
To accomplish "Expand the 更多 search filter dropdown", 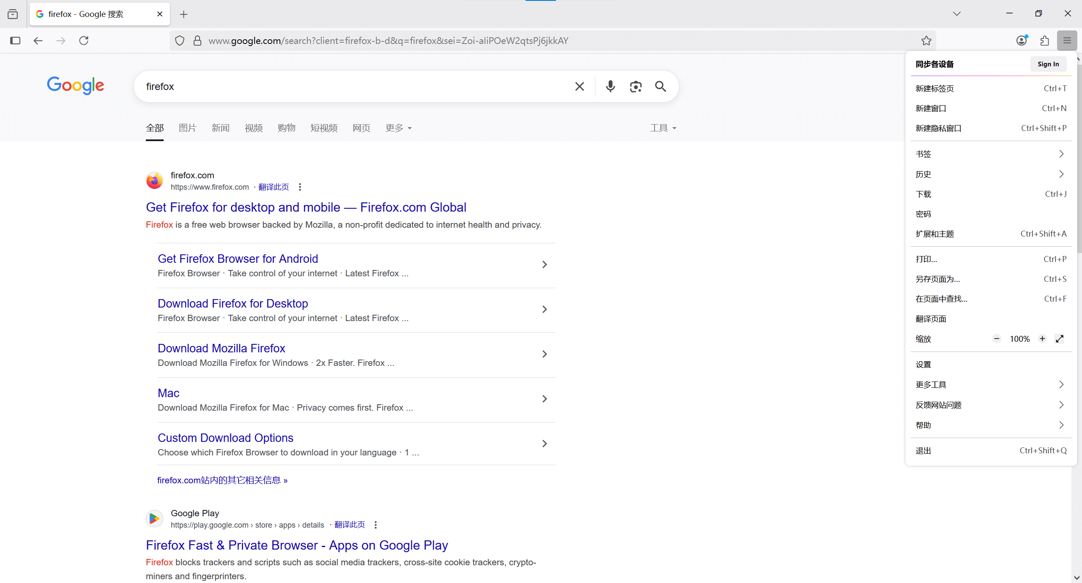I will pyautogui.click(x=398, y=128).
